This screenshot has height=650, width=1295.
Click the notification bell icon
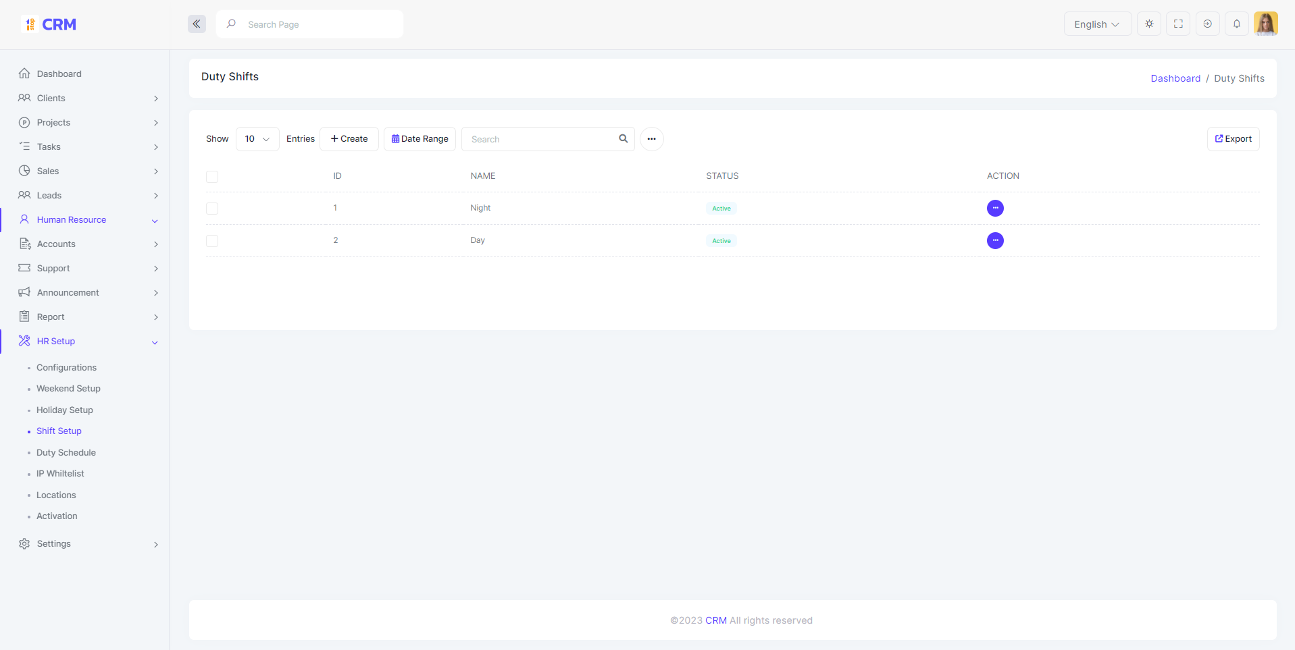pos(1237,24)
